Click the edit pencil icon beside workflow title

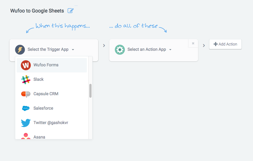click(70, 11)
